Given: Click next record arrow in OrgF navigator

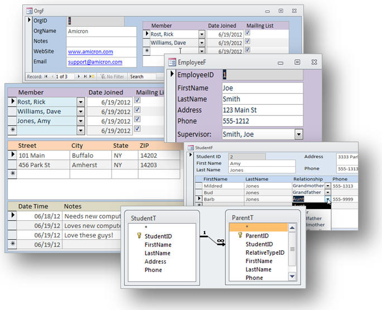Looking at the screenshot, I should point(80,76).
